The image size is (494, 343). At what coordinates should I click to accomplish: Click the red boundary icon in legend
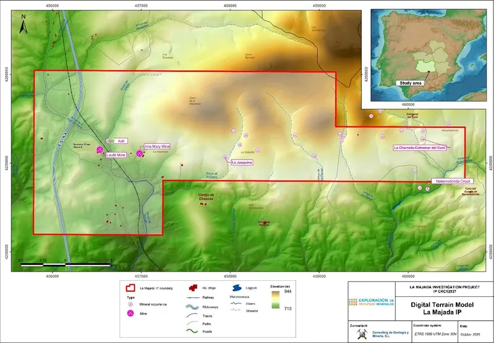click(x=130, y=288)
